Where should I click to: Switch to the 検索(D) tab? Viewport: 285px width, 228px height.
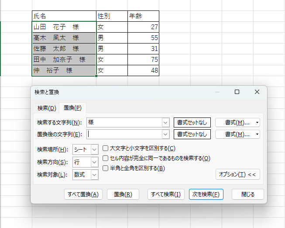point(47,108)
